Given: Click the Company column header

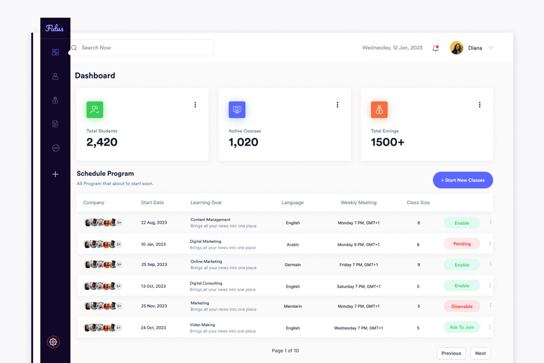Looking at the screenshot, I should pos(94,203).
